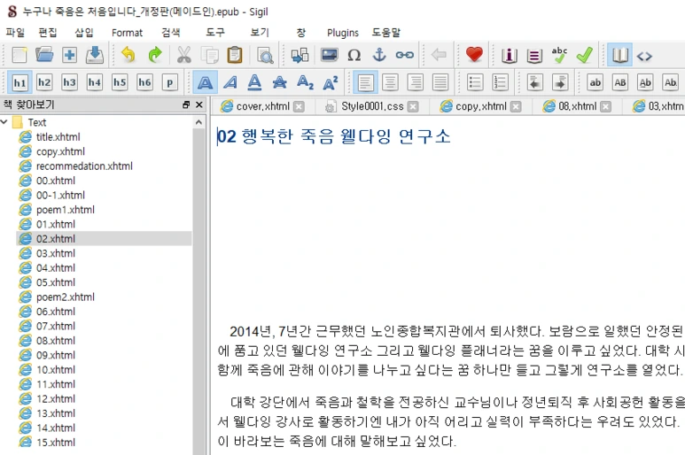The width and height of the screenshot is (685, 455).
Task: Apply heading h2 style
Action: [x=44, y=82]
